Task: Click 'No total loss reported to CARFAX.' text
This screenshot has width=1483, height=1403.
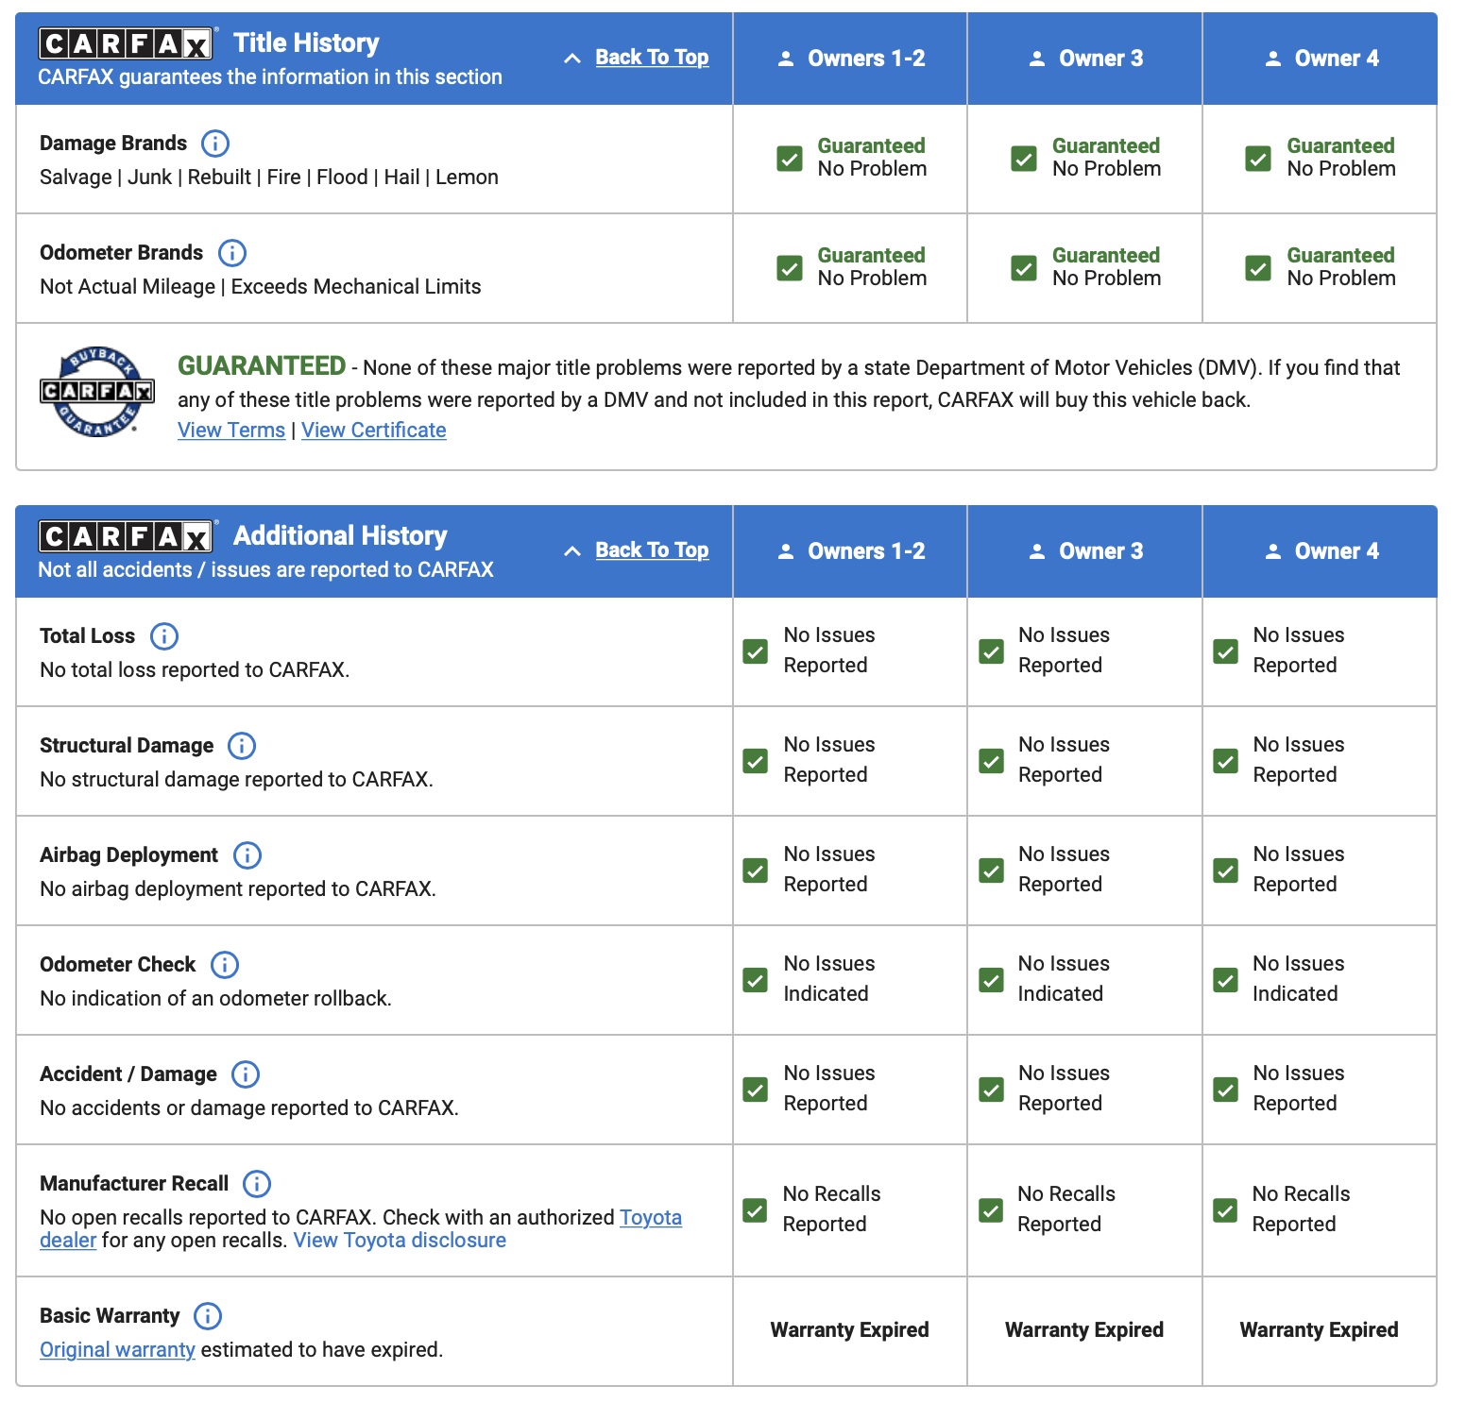Action: pos(195,670)
